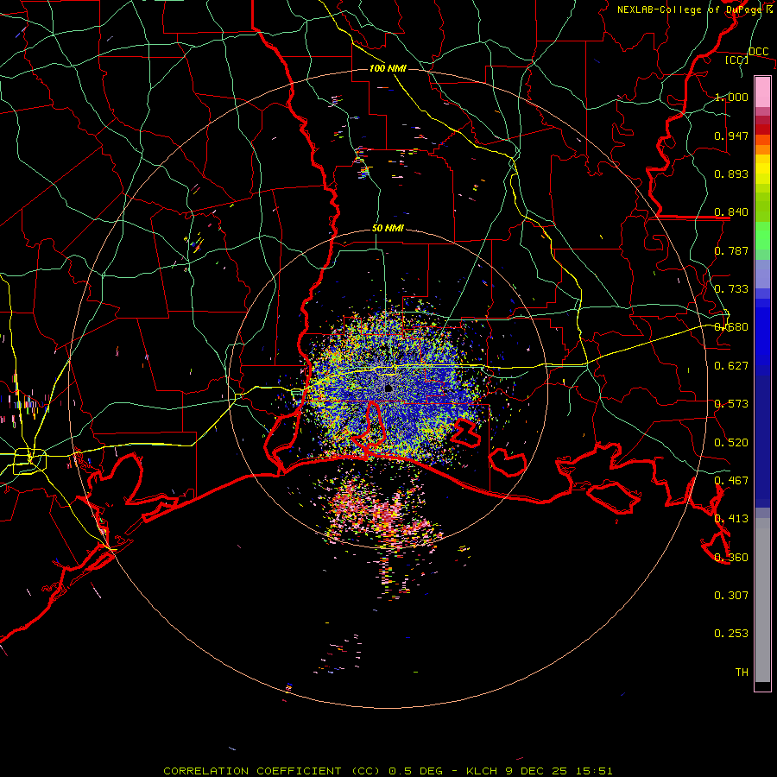Viewport: 777px width, 777px height.
Task: Click the 0.787 legend value
Action: (731, 250)
